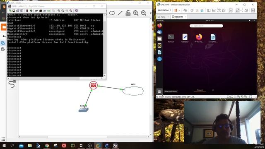Open VMware console view icon

[x=231, y=10]
